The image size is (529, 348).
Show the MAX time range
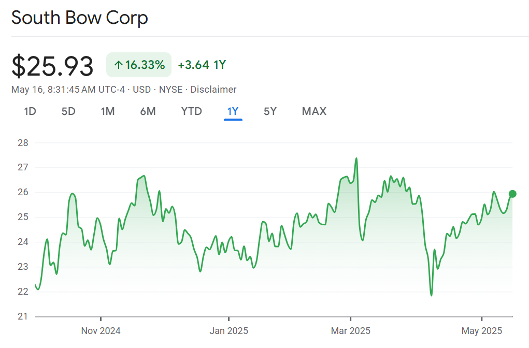(x=314, y=111)
